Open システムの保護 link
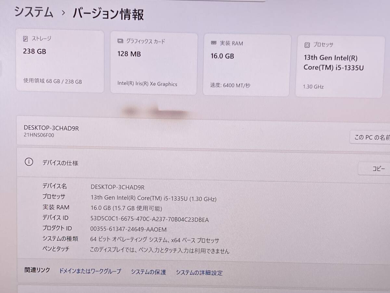The image size is (390, 293). [x=149, y=272]
